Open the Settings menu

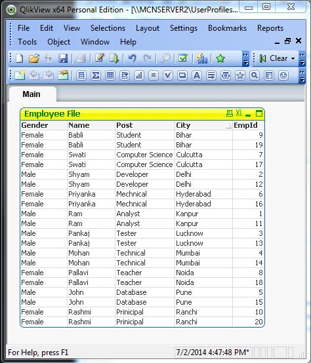pos(184,28)
